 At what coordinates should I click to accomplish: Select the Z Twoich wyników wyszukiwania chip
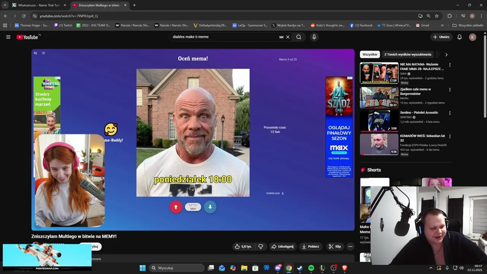(408, 54)
